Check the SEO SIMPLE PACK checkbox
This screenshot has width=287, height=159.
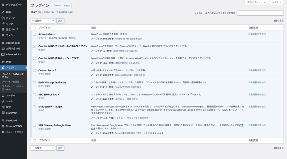pos(34,95)
